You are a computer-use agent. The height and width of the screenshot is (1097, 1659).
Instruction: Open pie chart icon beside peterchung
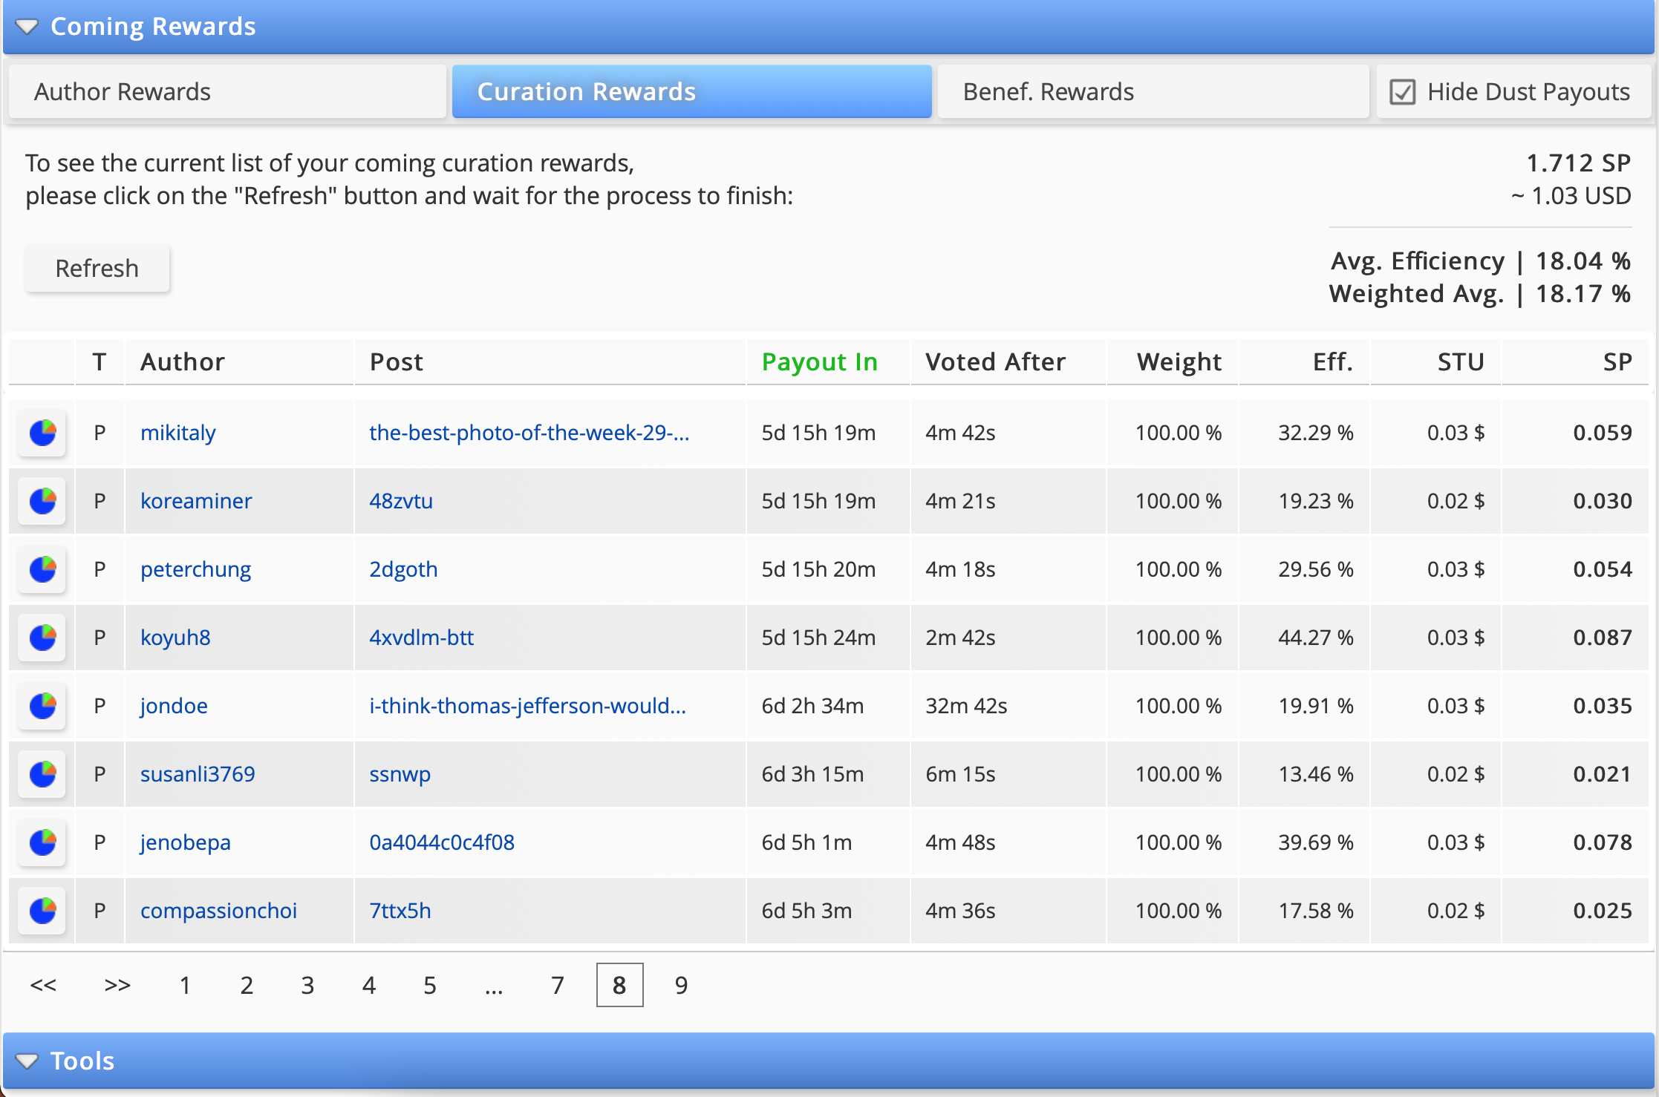click(42, 569)
